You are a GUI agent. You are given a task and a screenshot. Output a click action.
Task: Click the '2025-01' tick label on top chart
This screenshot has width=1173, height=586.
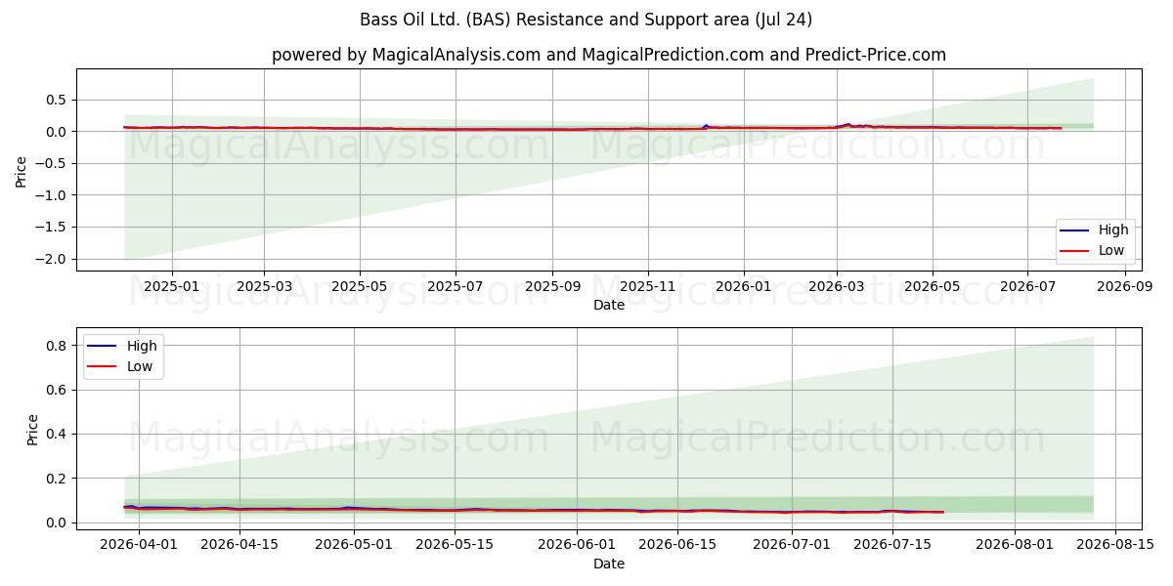(x=172, y=287)
